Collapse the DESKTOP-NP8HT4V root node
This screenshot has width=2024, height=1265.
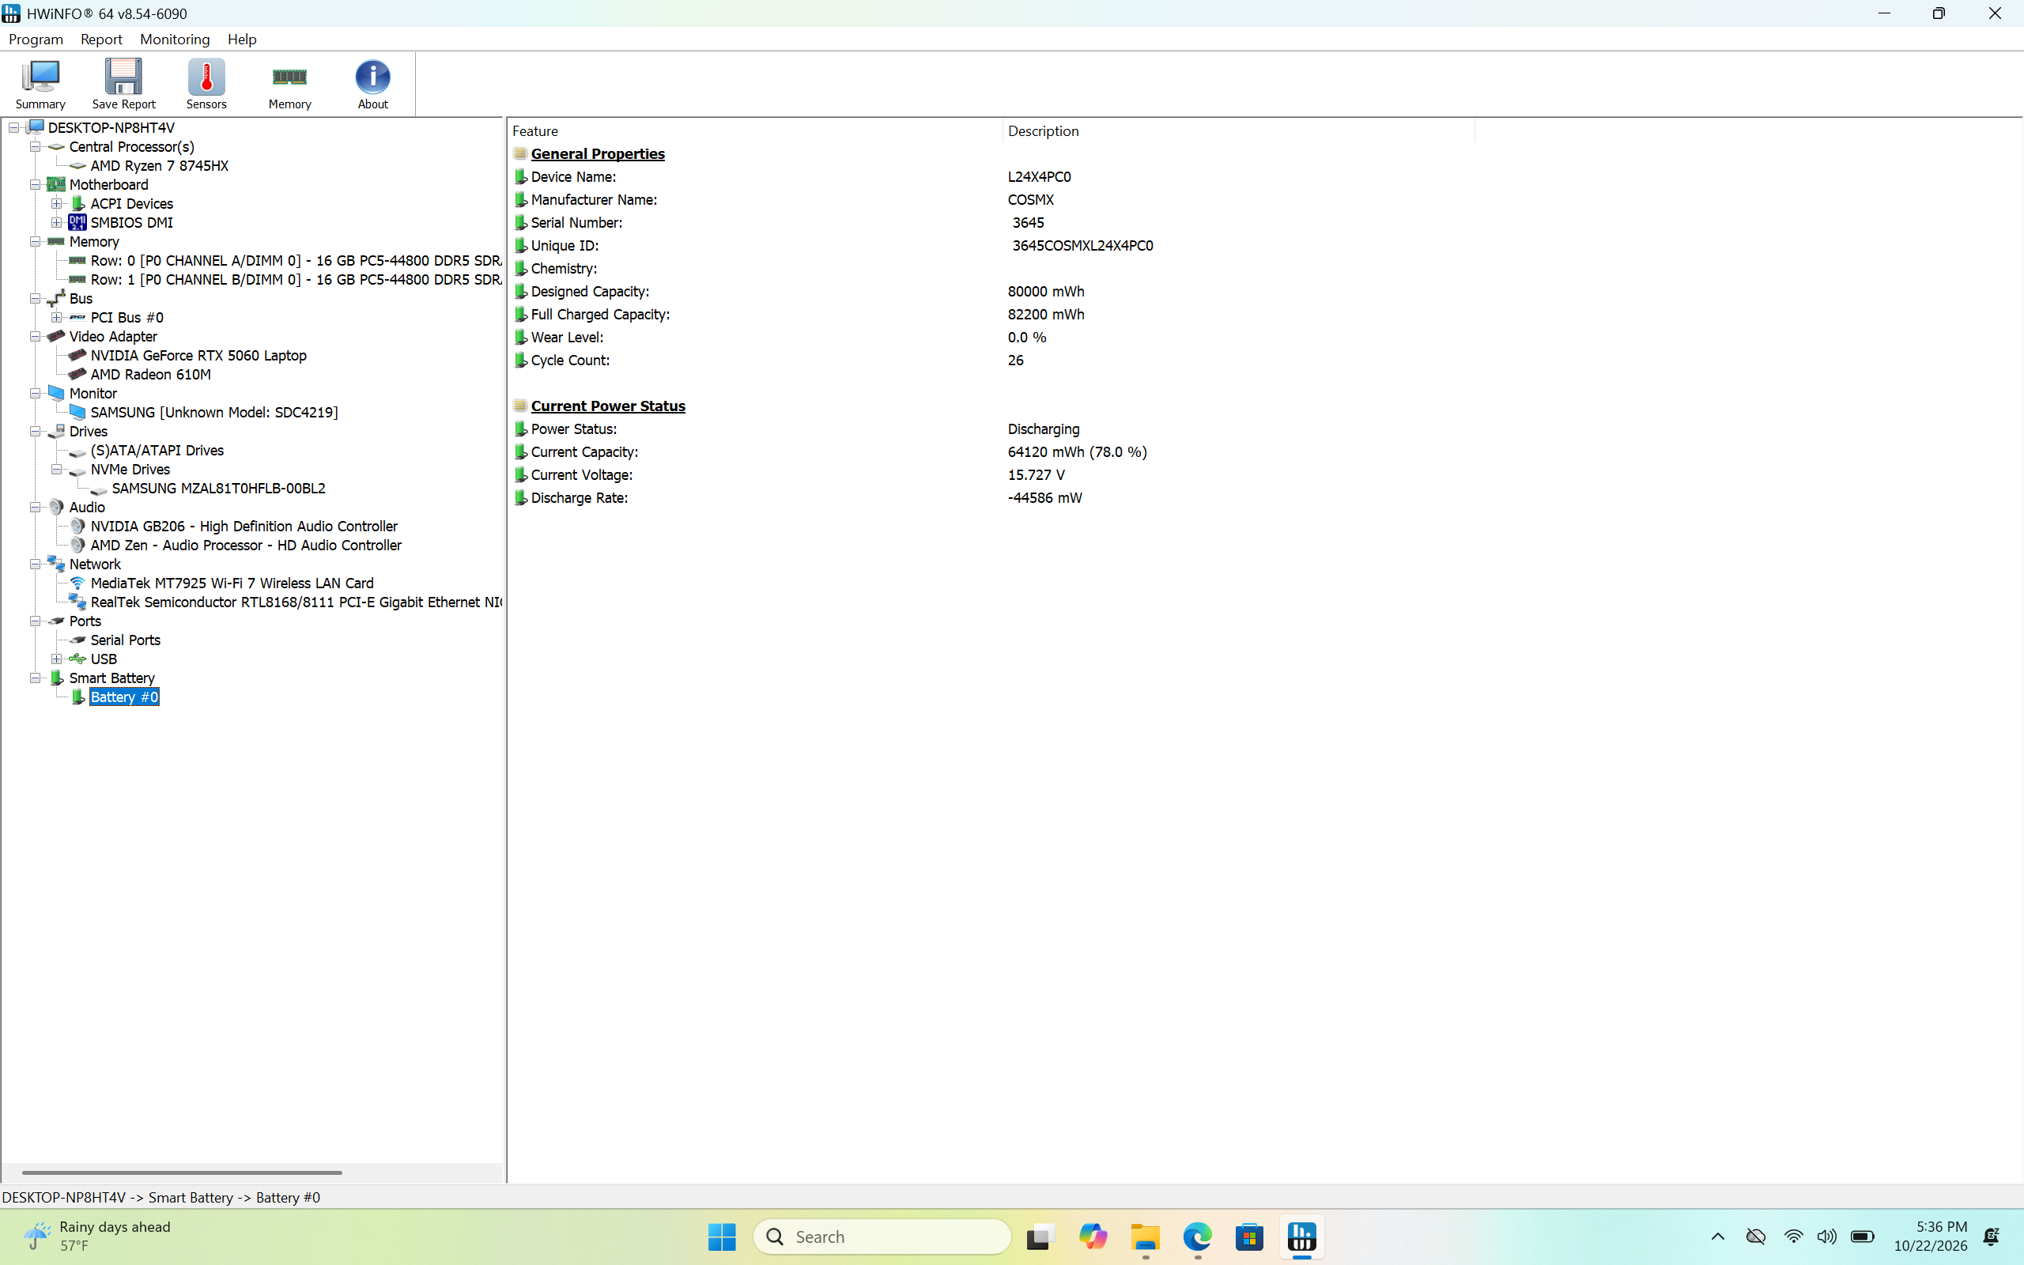tap(14, 127)
